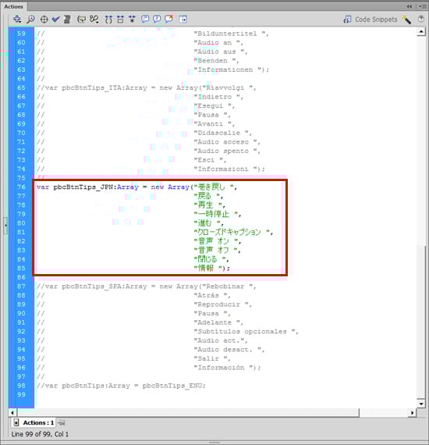Apply block comment icon
Image resolution: width=429 pixels, height=445 pixels.
[145, 20]
